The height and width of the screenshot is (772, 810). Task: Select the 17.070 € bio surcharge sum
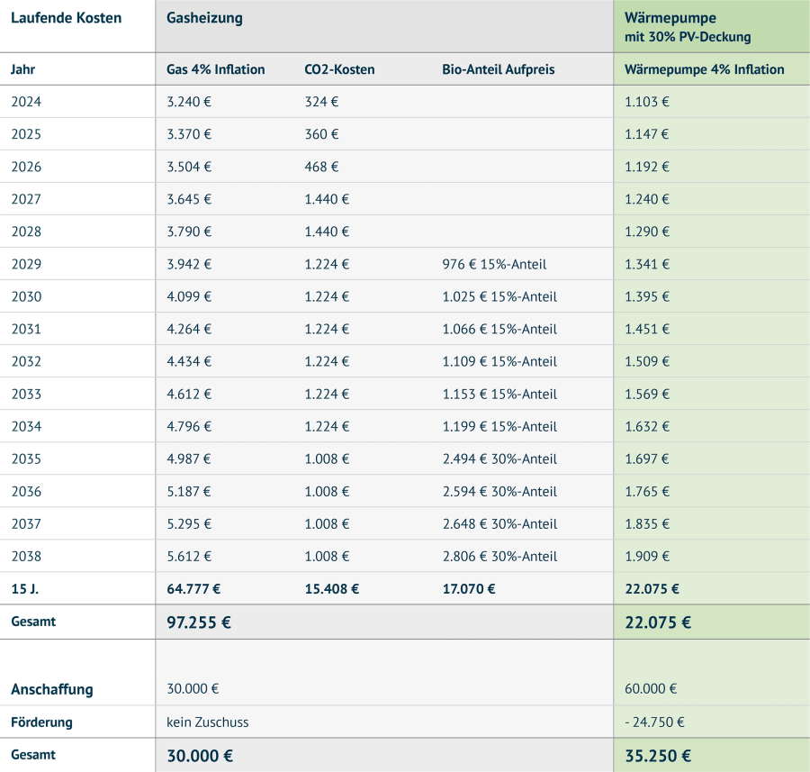coord(469,589)
